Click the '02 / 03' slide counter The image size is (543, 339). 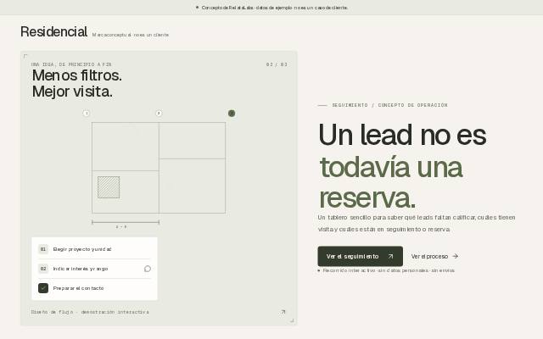click(x=277, y=64)
